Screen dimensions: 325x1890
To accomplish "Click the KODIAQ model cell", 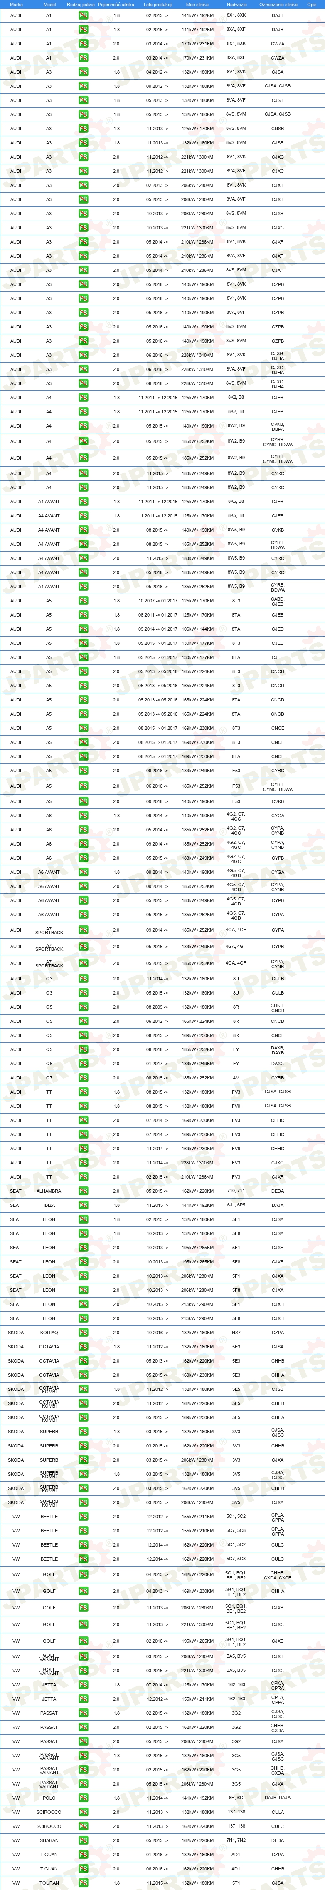I will [49, 1333].
